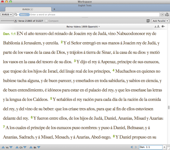Click the English Texts zone title
The height and width of the screenshot is (150, 170).
85,6
